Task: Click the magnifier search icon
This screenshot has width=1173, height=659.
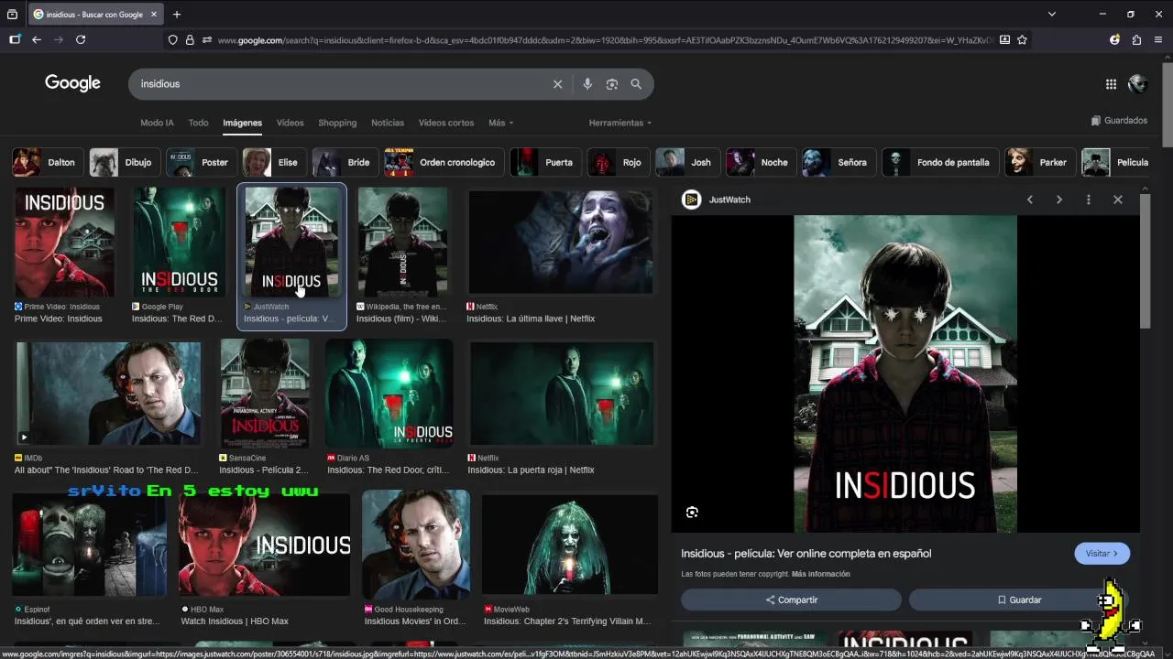Action: click(x=636, y=84)
